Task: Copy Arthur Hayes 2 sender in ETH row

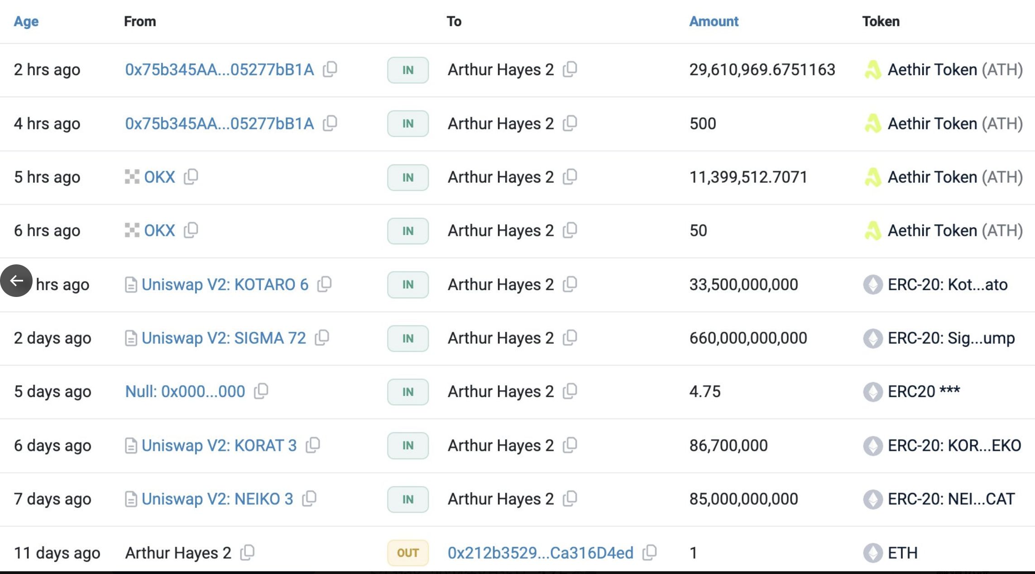Action: 248,552
